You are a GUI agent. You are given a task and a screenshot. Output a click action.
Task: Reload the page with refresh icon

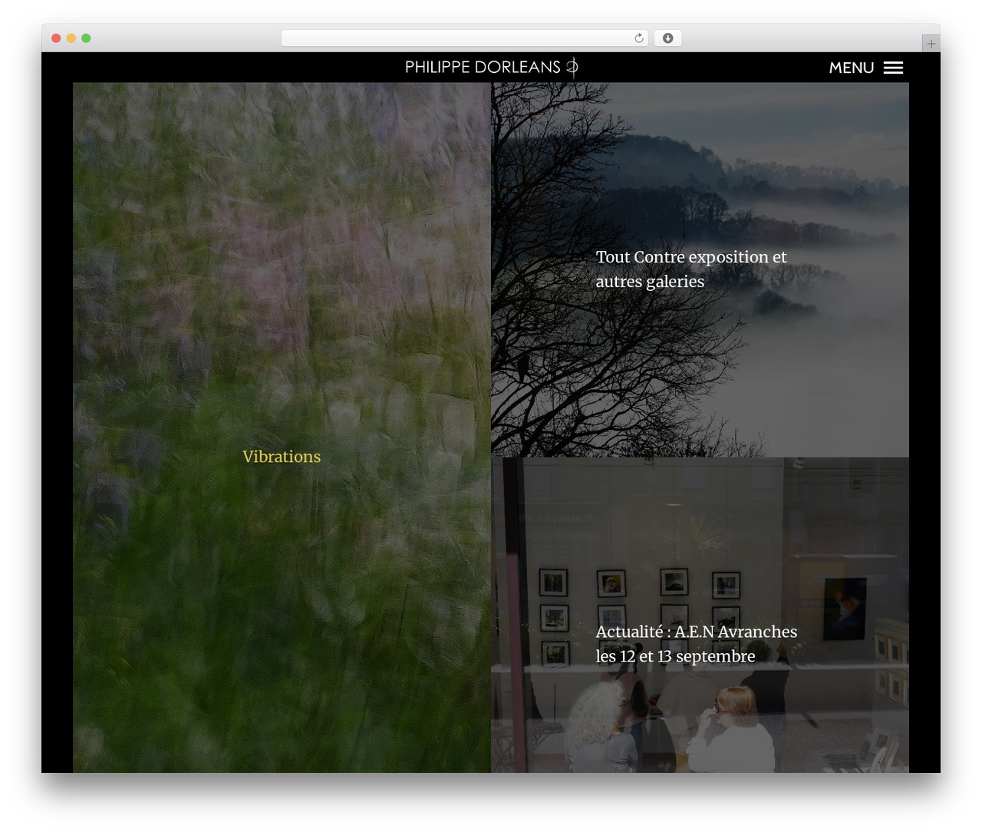[x=639, y=38]
